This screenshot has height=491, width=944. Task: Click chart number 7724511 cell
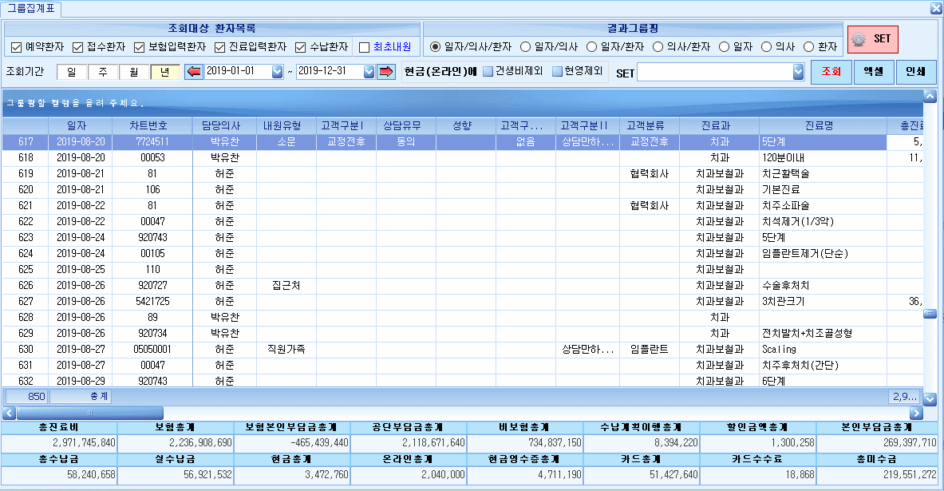pyautogui.click(x=153, y=141)
